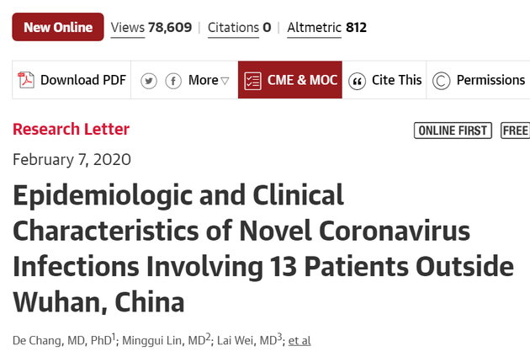Click the FREE access badge
The height and width of the screenshot is (362, 530).
(x=515, y=130)
